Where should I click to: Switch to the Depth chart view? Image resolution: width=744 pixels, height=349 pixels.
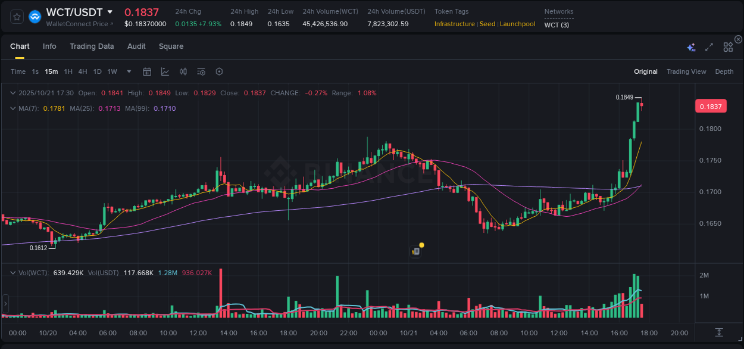point(724,71)
